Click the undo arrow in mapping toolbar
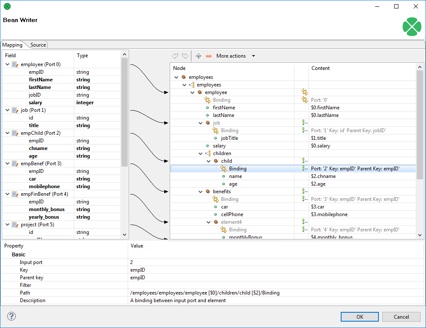 tap(175, 56)
